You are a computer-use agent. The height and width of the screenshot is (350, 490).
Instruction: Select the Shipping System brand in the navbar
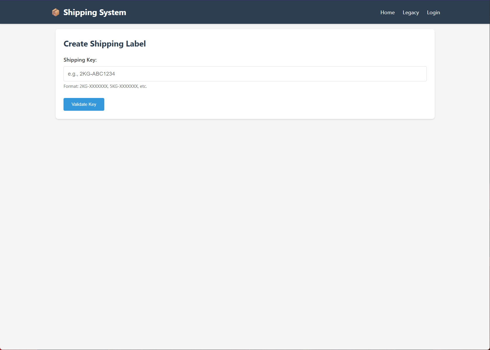tap(94, 12)
